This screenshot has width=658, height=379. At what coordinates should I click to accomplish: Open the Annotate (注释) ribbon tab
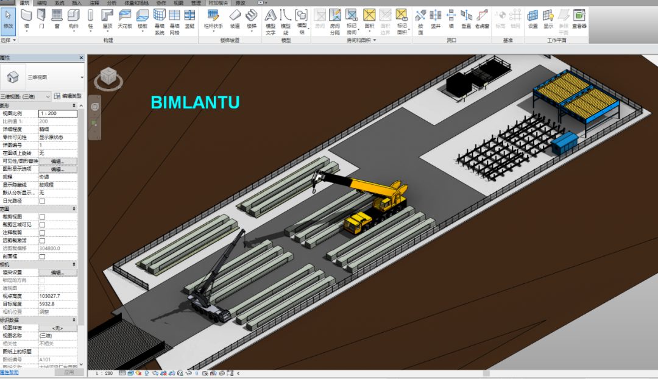point(94,3)
